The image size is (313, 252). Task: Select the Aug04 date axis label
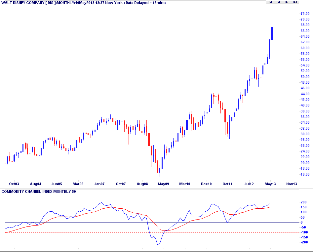click(x=36, y=184)
